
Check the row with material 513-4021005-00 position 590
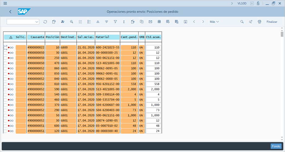click(x=5, y=89)
